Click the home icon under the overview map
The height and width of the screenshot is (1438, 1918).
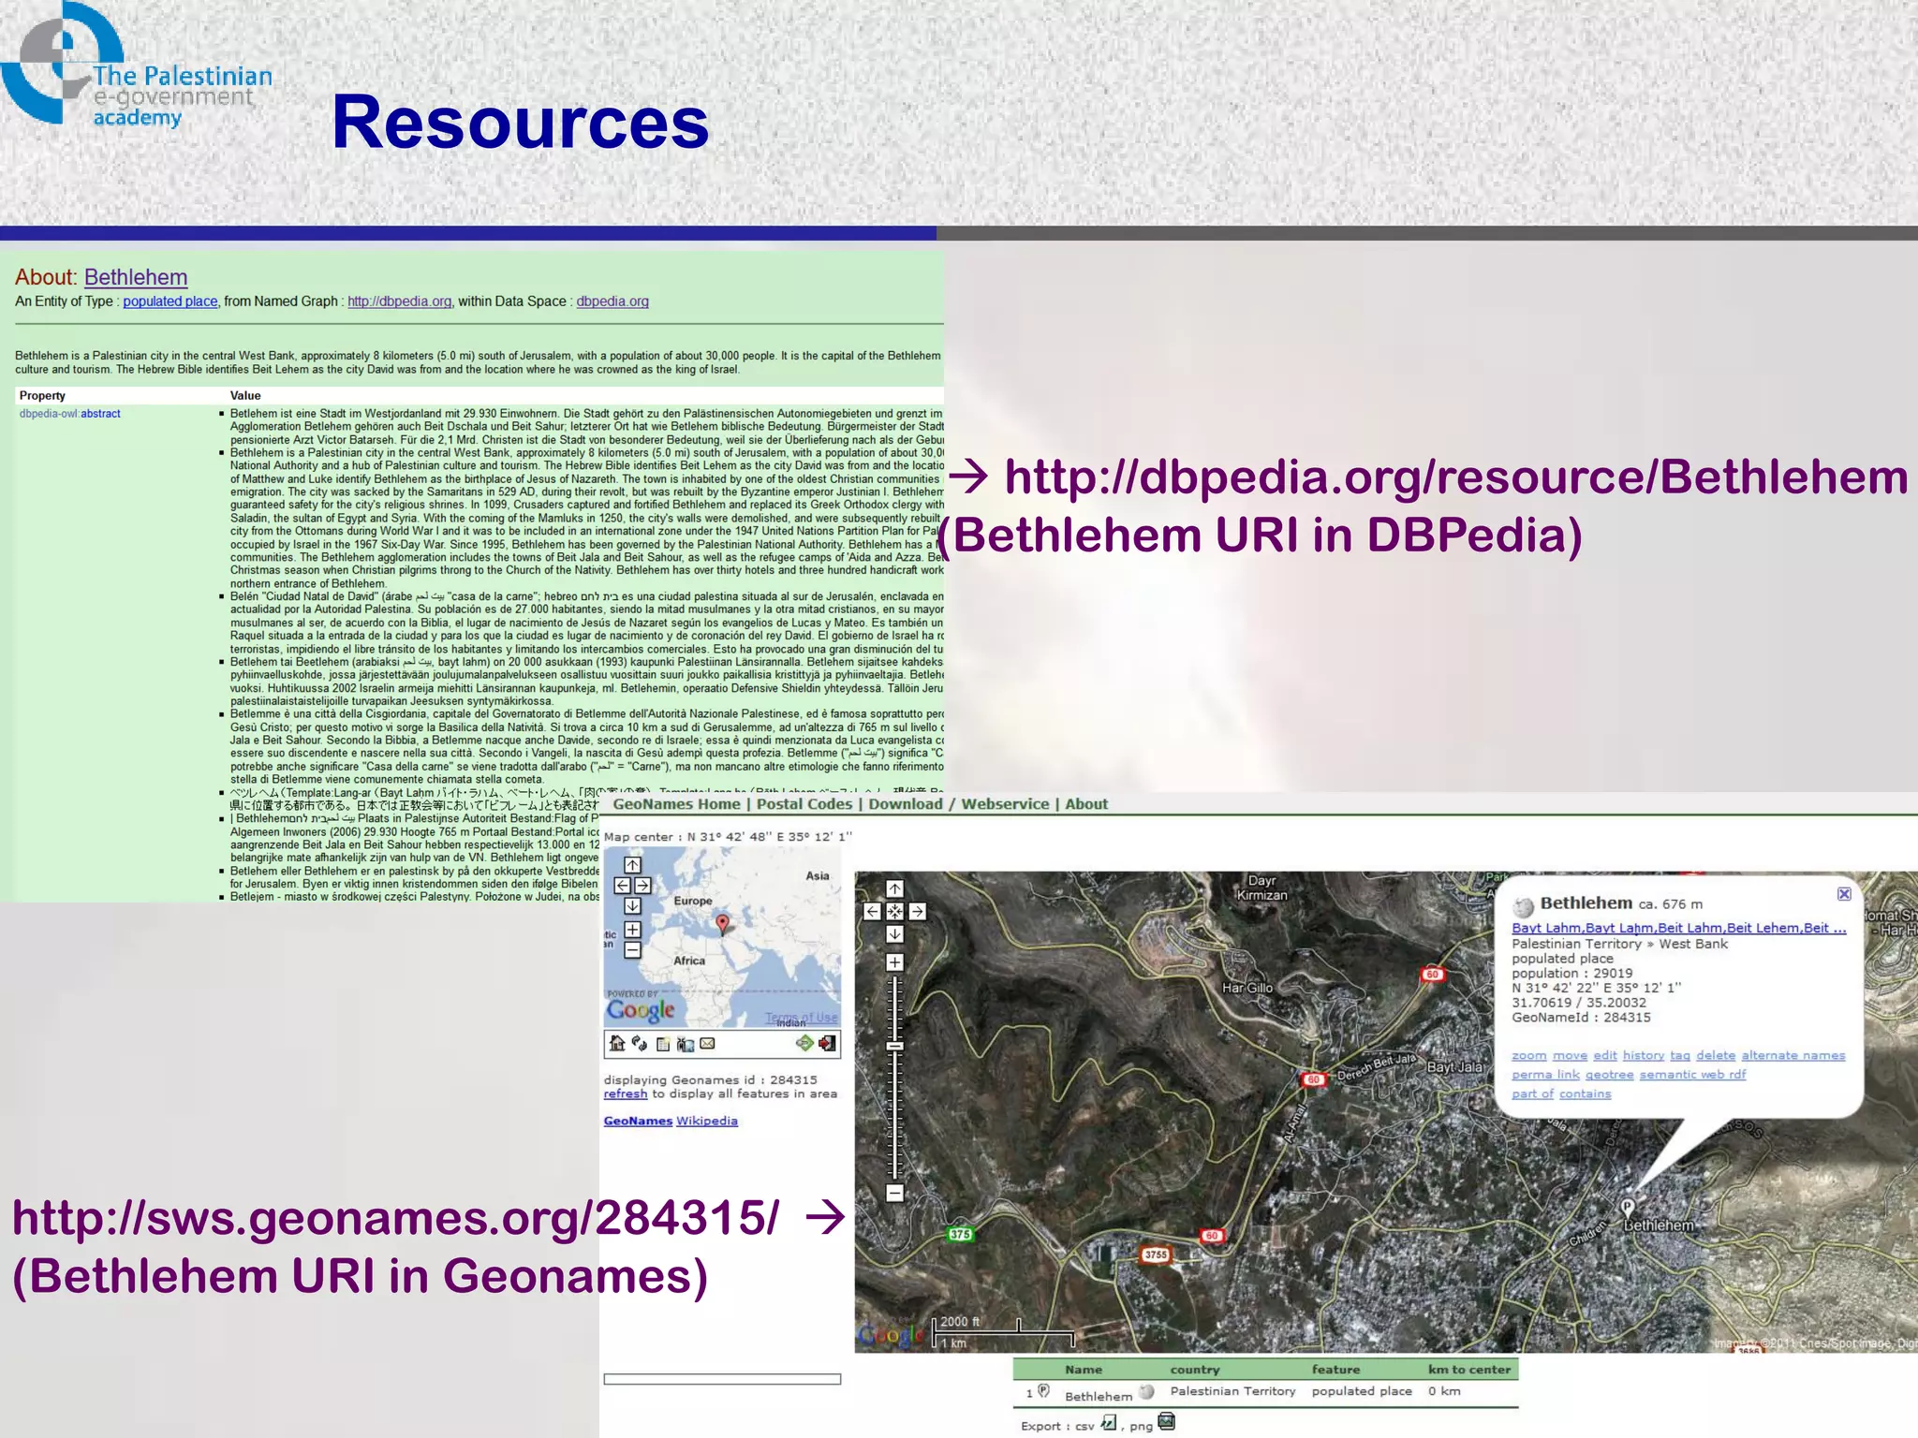coord(617,1043)
